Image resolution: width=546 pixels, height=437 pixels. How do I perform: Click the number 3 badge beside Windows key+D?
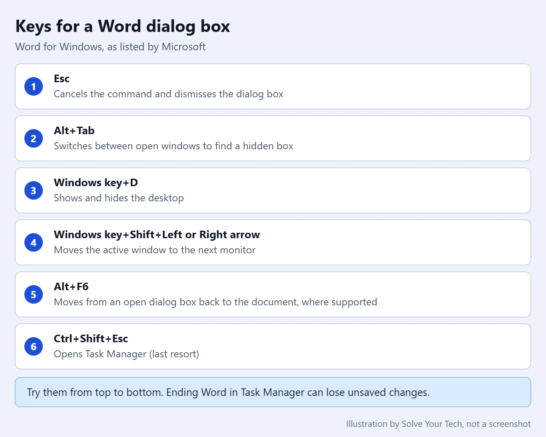(x=34, y=190)
